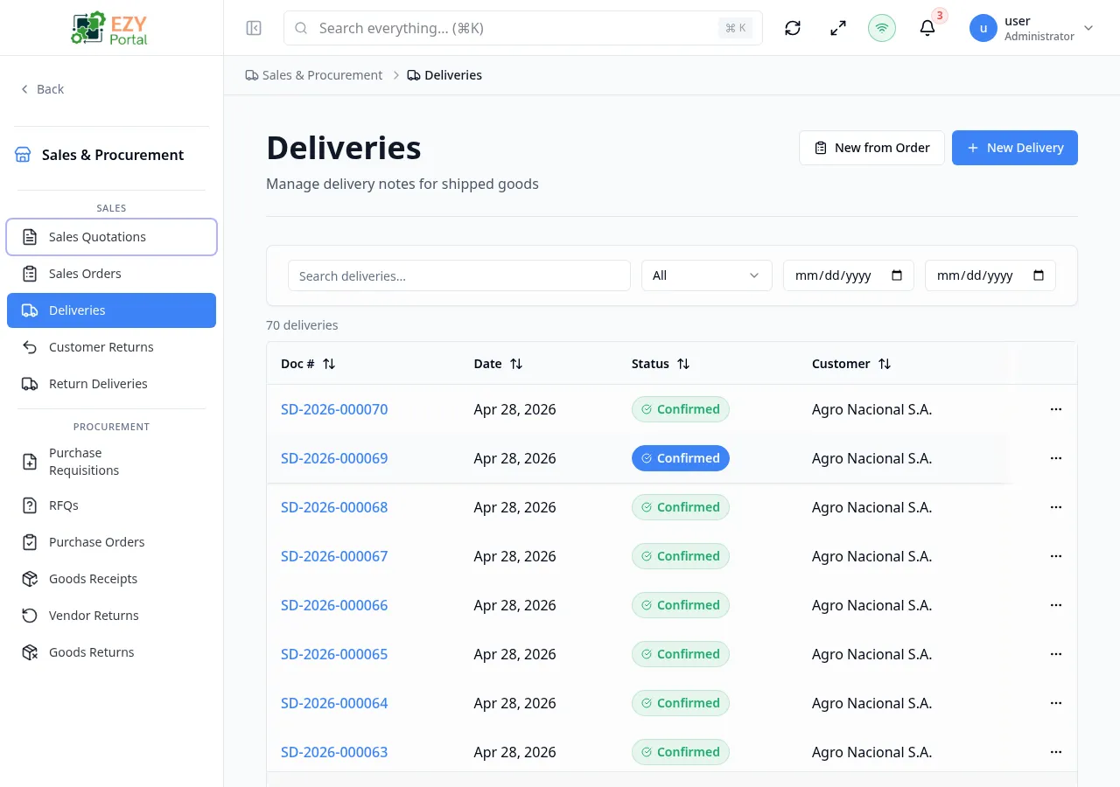Click Confirmed badge for SD-2026-000069
This screenshot has width=1120, height=787.
tap(681, 458)
